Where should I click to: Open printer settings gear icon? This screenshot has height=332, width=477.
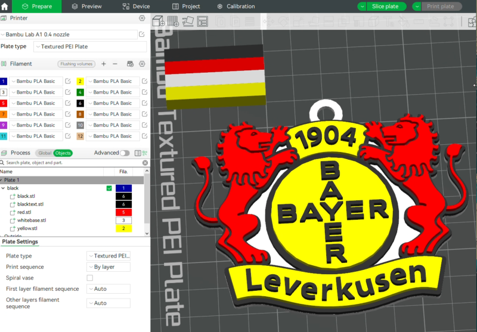142,18
